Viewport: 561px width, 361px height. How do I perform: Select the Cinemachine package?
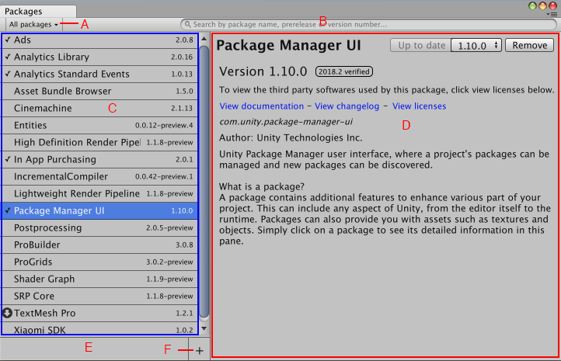click(99, 109)
